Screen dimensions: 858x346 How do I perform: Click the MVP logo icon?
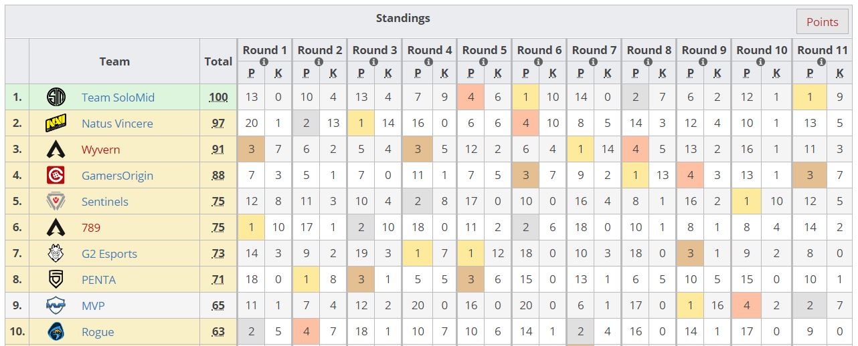[56, 306]
